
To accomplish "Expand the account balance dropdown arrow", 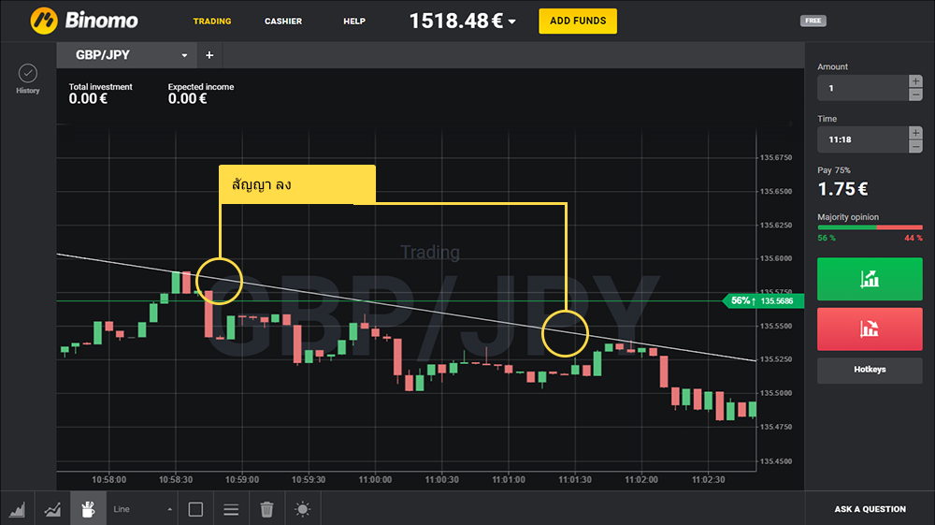I will coord(512,22).
